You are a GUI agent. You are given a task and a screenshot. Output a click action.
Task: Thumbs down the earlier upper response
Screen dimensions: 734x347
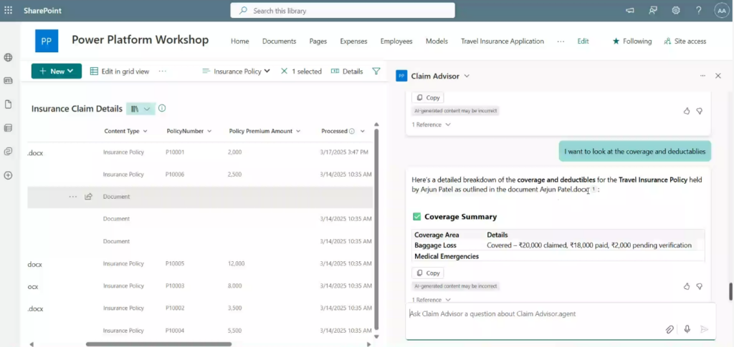point(700,111)
